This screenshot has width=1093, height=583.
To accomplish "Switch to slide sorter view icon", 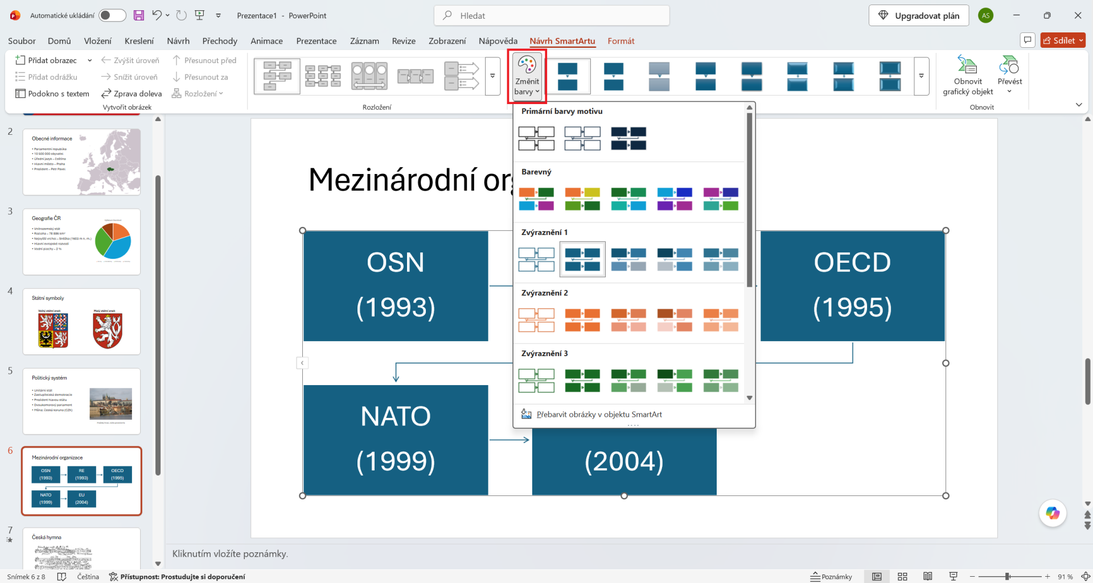I will [x=902, y=576].
